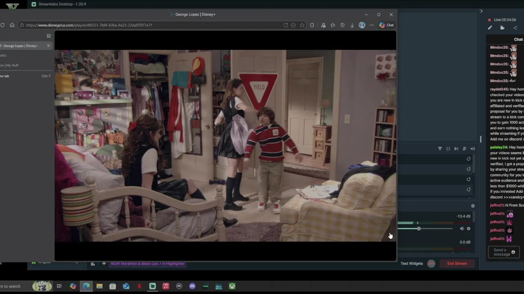
Task: Open Streamlabs video camera stream icon
Action: coord(502,28)
